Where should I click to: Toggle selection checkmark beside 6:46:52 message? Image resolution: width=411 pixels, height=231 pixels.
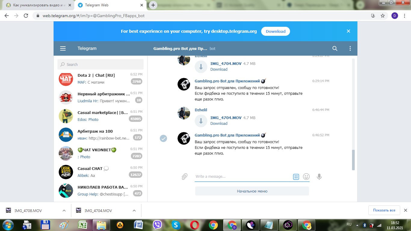tap(163, 138)
